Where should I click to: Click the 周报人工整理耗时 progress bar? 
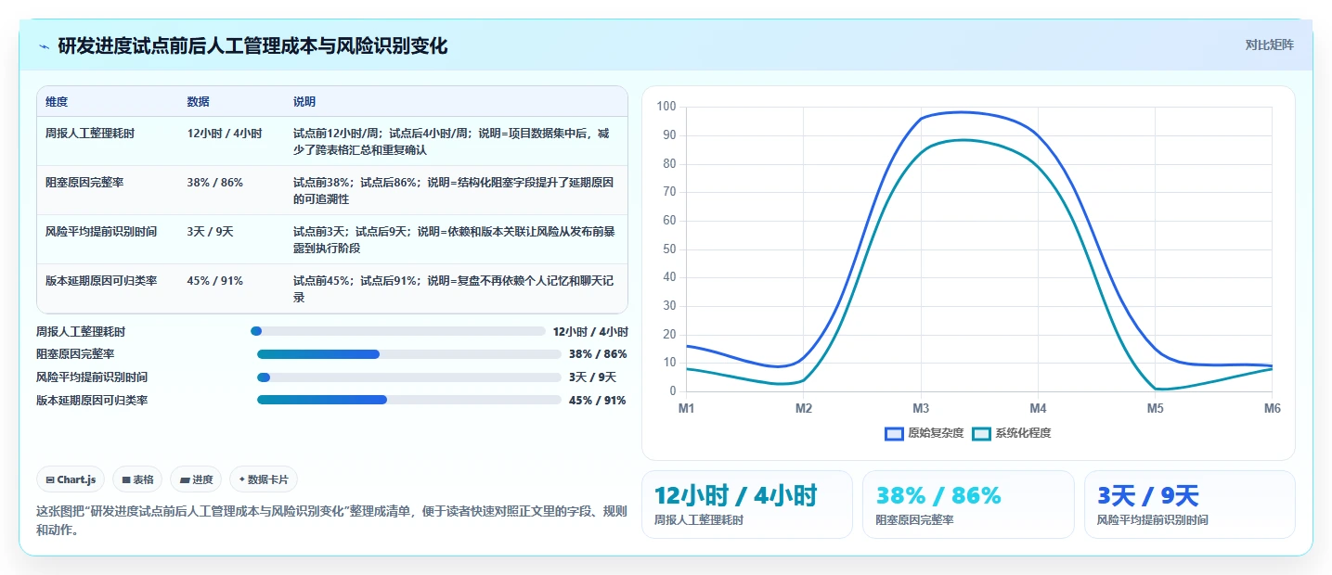click(x=398, y=331)
